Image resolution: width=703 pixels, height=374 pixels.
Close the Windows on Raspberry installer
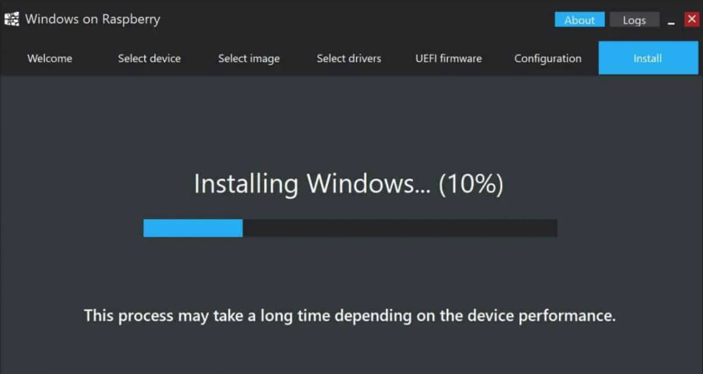[692, 19]
